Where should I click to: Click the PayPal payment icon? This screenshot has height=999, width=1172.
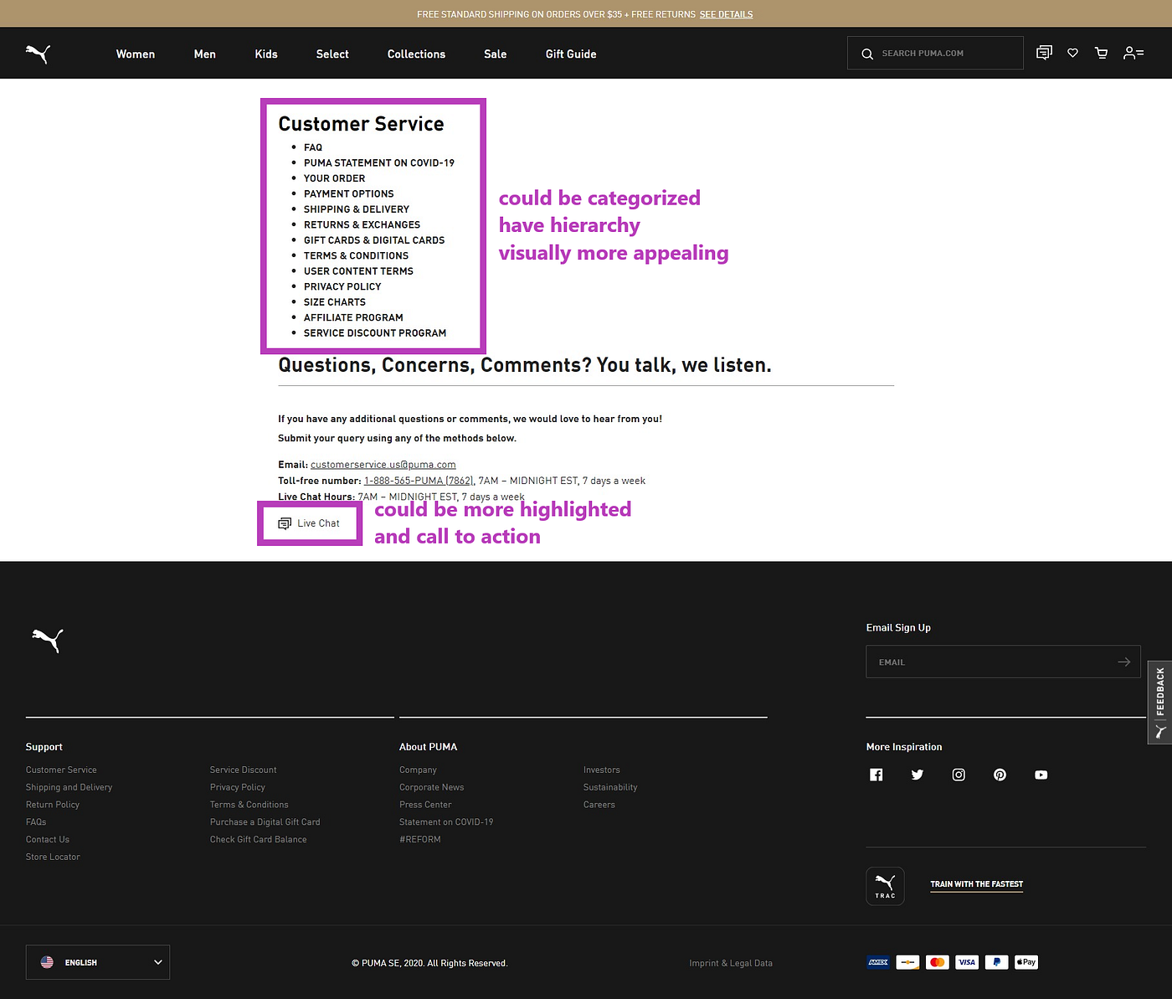click(996, 962)
